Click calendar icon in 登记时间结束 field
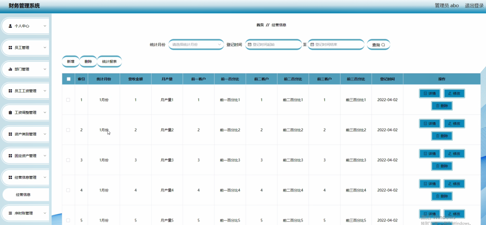Image resolution: width=486 pixels, height=225 pixels. (312, 44)
